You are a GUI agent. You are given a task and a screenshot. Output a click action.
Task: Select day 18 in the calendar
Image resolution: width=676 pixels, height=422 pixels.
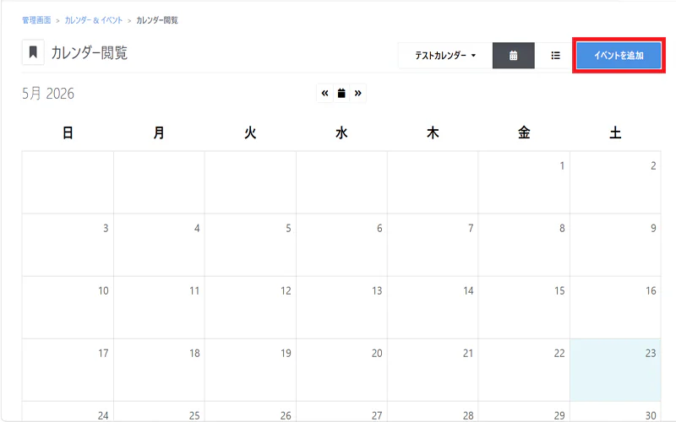click(159, 370)
